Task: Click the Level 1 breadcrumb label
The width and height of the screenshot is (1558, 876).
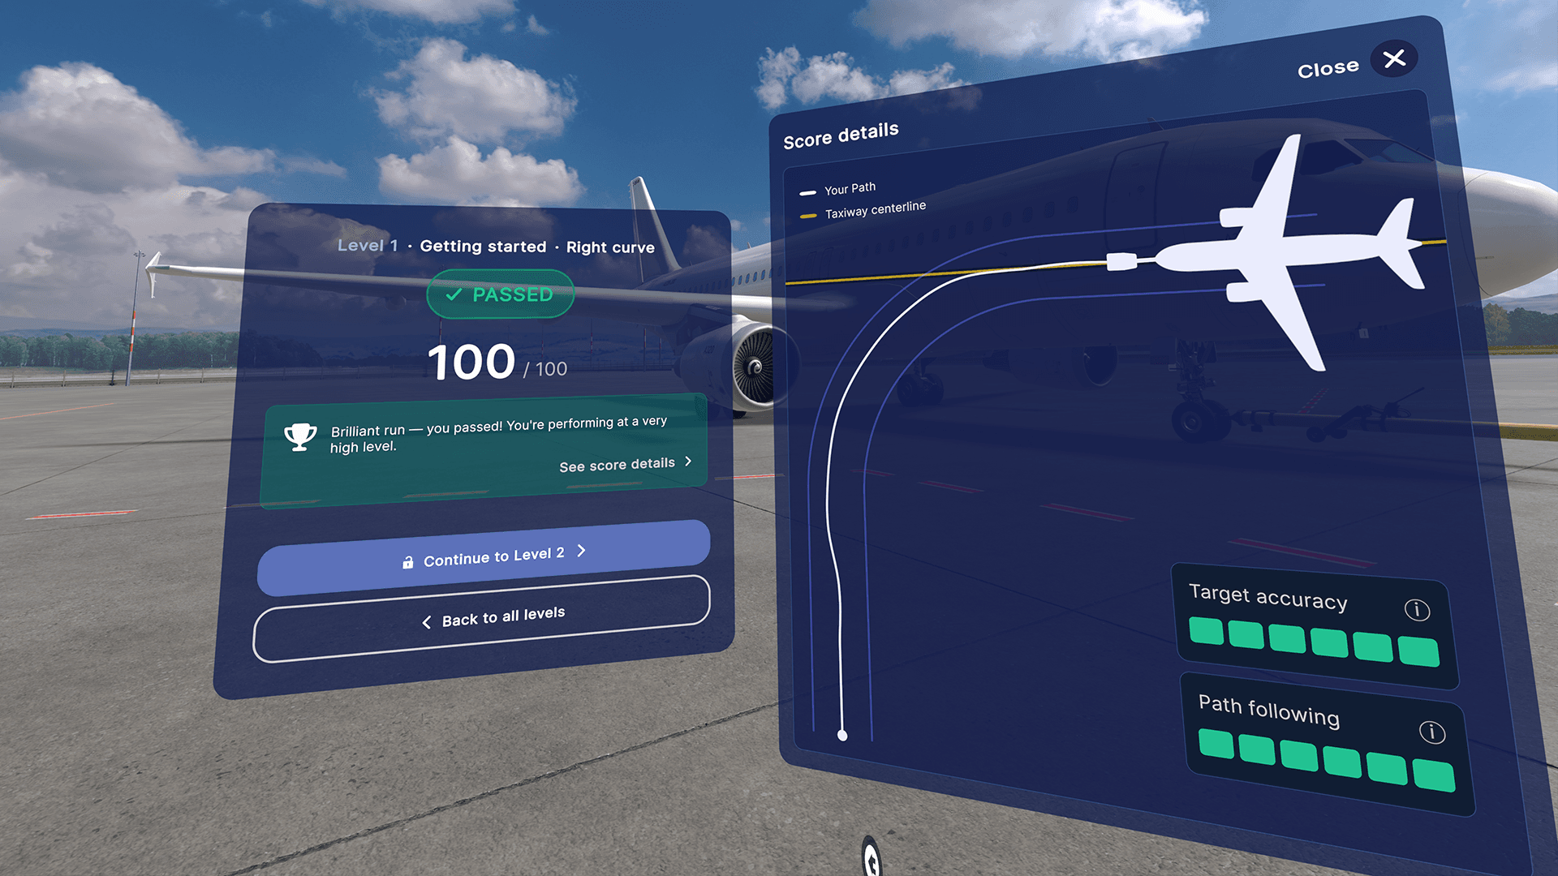Action: tap(368, 246)
